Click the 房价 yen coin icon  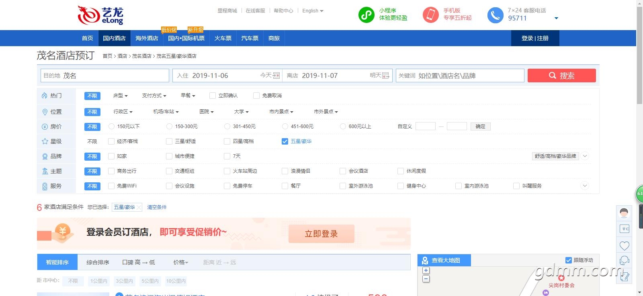[45, 127]
